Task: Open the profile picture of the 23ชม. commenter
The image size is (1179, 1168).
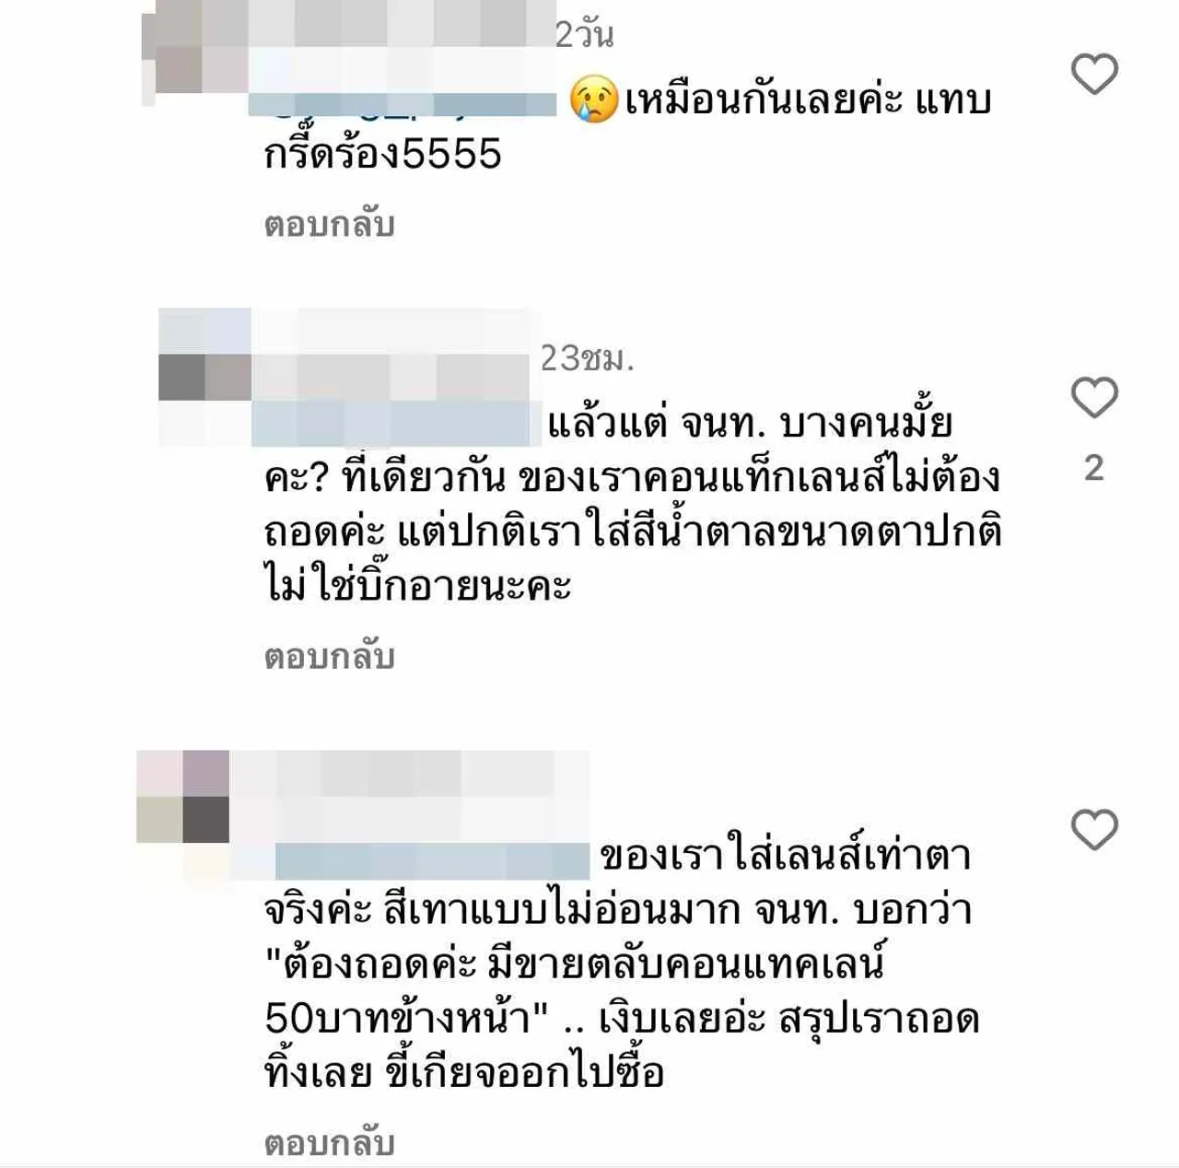Action: point(204,377)
